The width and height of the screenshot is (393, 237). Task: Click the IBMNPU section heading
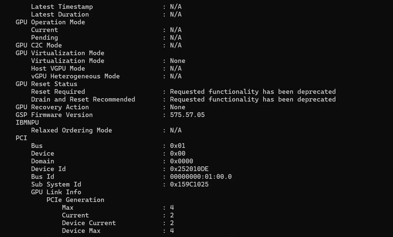pos(27,123)
